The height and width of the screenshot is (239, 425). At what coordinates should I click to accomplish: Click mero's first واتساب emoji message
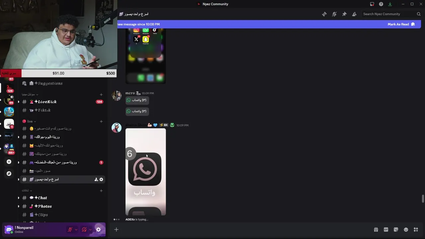coord(137,100)
